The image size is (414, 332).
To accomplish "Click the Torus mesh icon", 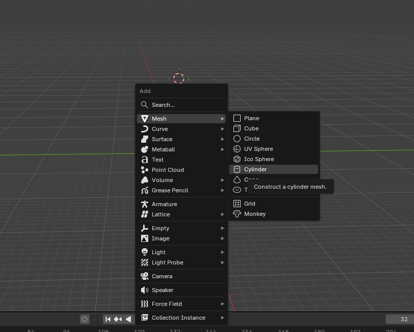I will [237, 190].
